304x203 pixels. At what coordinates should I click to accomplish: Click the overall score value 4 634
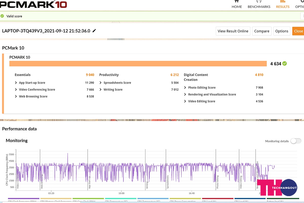pyautogui.click(x=276, y=64)
